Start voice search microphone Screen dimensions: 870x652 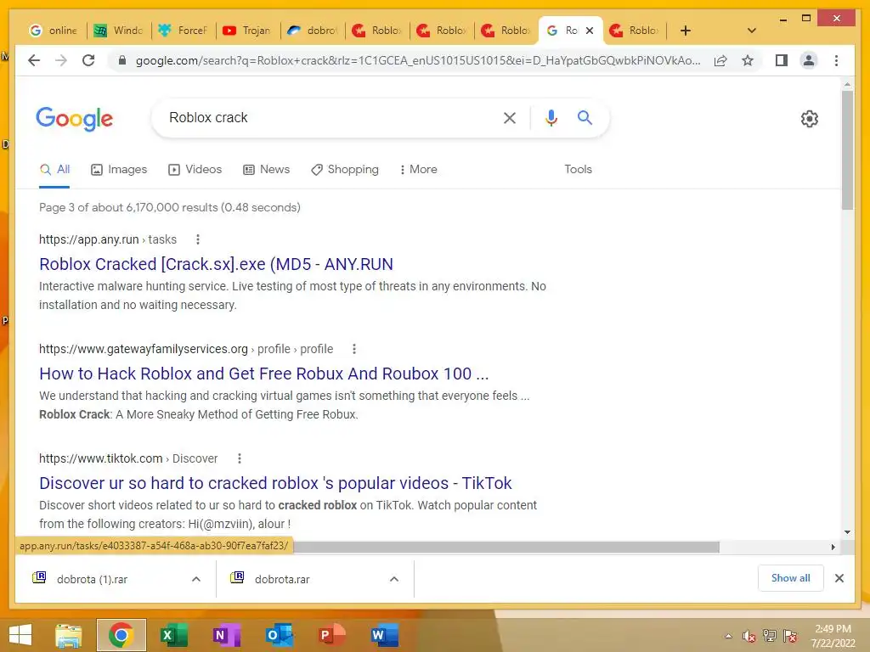click(551, 117)
